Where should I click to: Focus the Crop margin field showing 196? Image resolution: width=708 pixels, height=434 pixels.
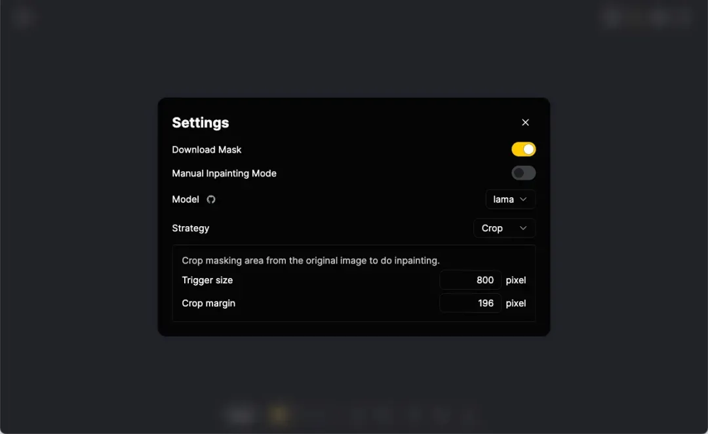coord(471,303)
